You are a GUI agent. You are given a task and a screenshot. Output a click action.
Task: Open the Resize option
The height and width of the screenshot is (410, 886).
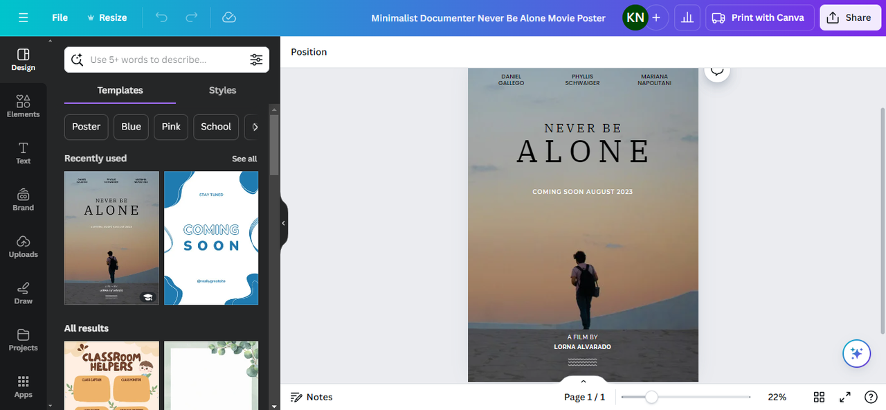(107, 17)
